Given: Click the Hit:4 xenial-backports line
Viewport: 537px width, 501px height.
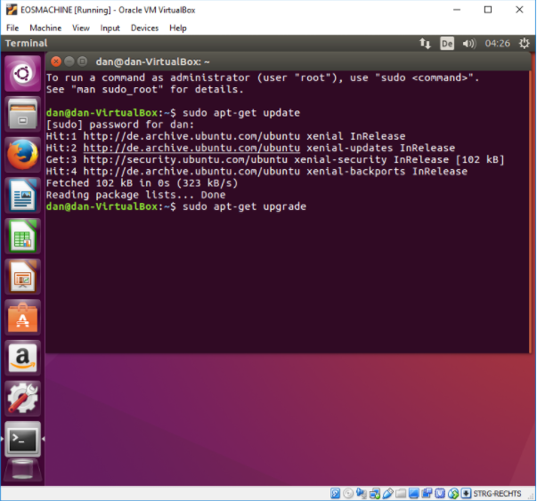Looking at the screenshot, I should pos(256,172).
